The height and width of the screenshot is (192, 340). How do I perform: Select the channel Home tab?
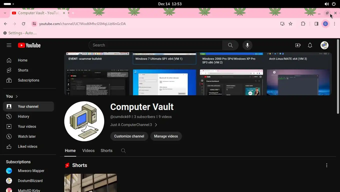[70, 151]
